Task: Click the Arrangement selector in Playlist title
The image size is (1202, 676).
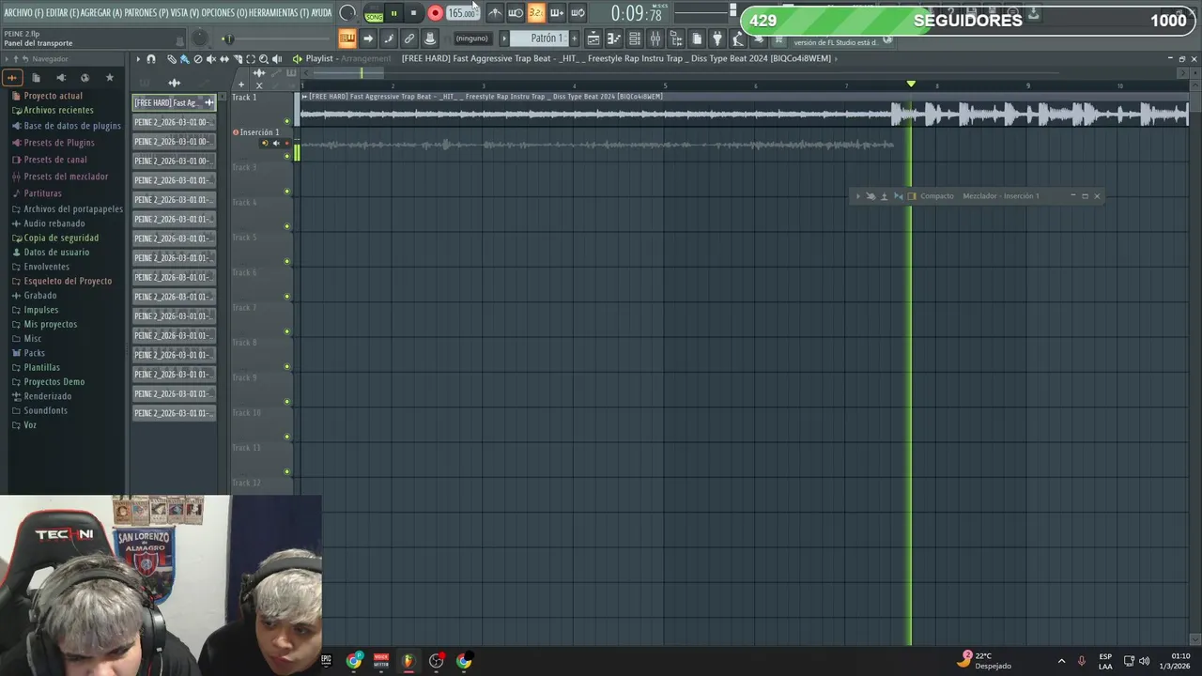Action: [365, 58]
